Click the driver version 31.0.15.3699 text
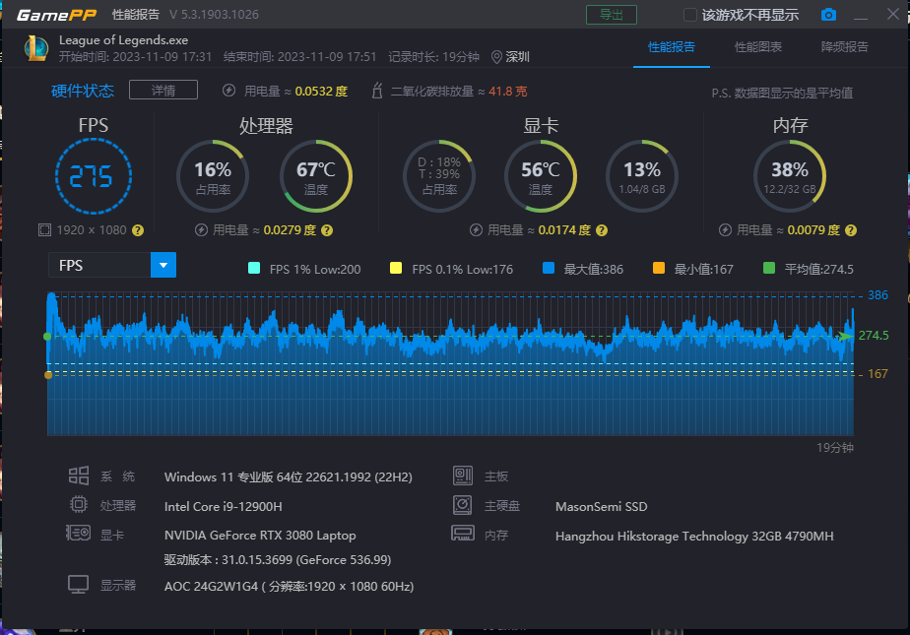The height and width of the screenshot is (635, 910). click(278, 559)
